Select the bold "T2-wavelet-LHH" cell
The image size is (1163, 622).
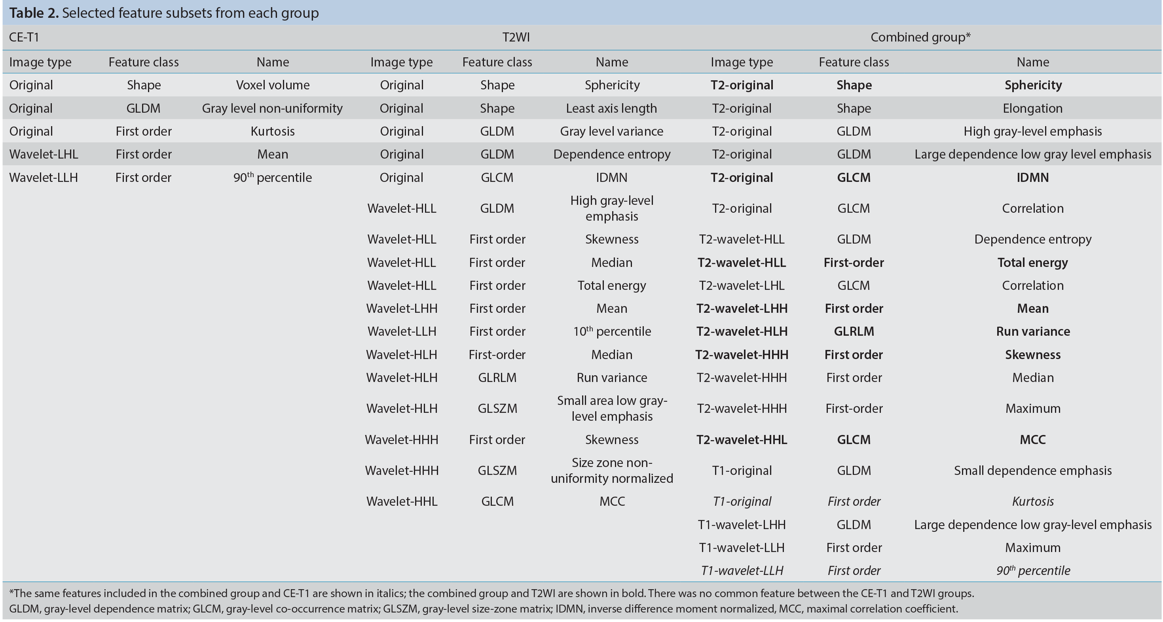(x=742, y=308)
